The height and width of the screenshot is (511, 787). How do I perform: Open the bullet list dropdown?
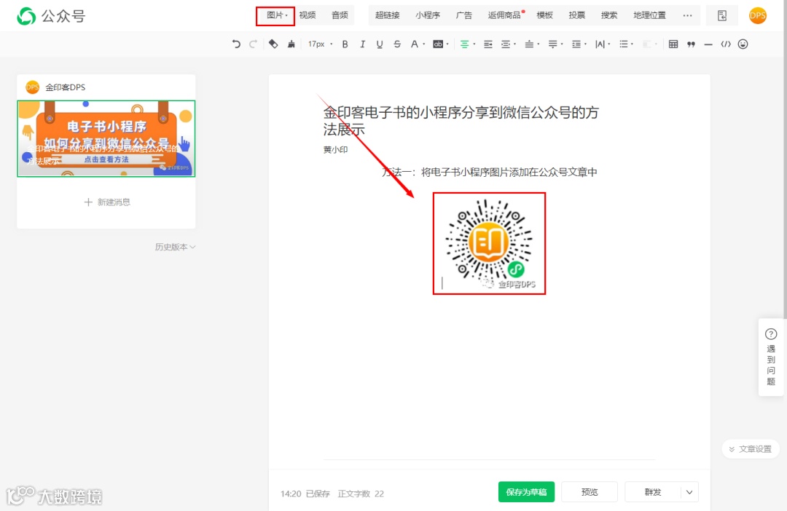pos(626,44)
